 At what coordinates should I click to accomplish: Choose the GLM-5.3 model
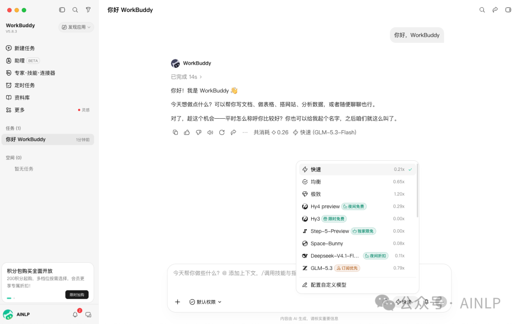point(358,268)
